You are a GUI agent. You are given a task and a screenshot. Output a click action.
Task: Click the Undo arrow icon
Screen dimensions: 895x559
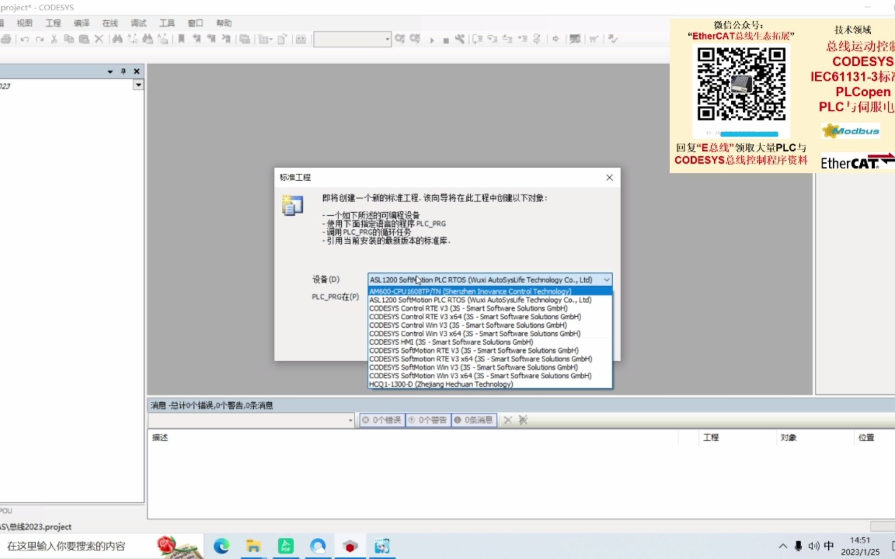tap(24, 39)
